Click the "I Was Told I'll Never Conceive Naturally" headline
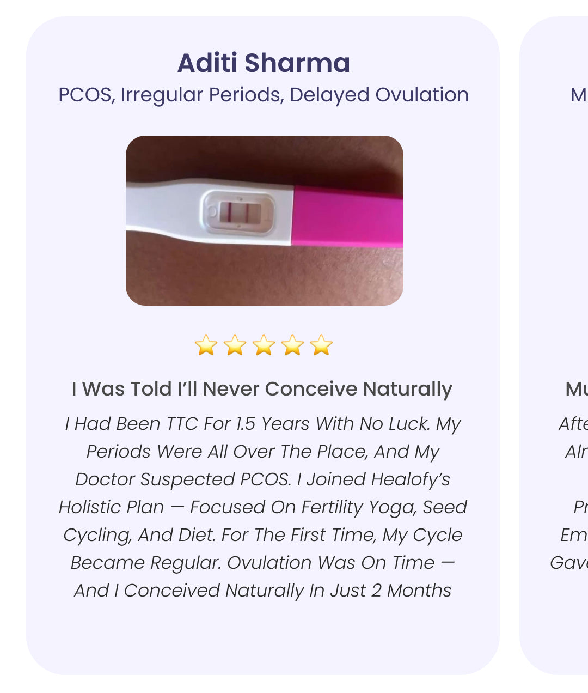 click(262, 389)
